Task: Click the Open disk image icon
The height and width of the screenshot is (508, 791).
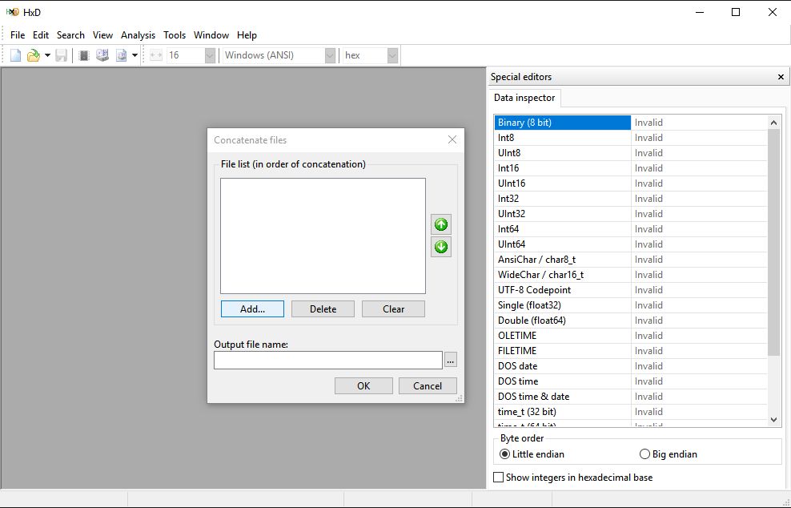Action: click(121, 55)
